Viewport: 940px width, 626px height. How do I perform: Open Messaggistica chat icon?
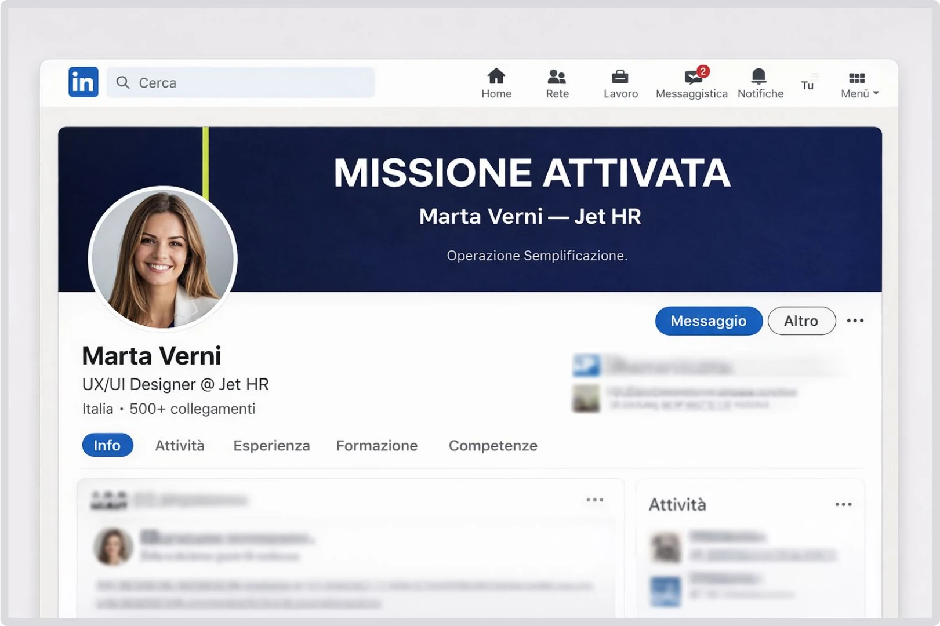[693, 78]
